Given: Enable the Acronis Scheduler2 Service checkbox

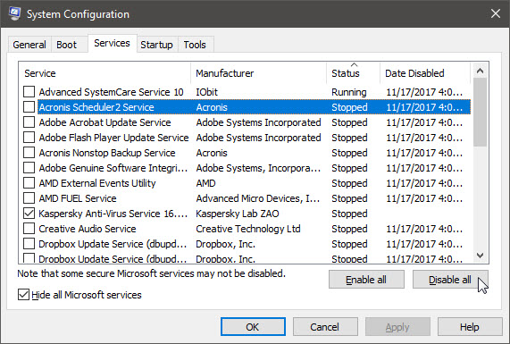Looking at the screenshot, I should pyautogui.click(x=29, y=106).
